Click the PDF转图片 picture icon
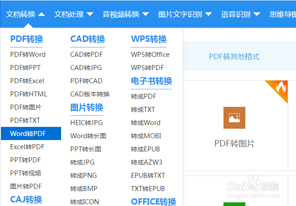The width and height of the screenshot is (296, 206). (234, 118)
